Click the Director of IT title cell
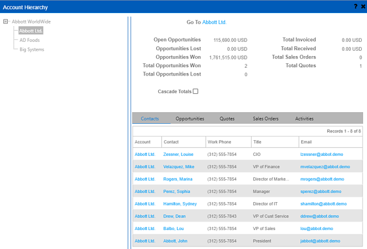 265,204
